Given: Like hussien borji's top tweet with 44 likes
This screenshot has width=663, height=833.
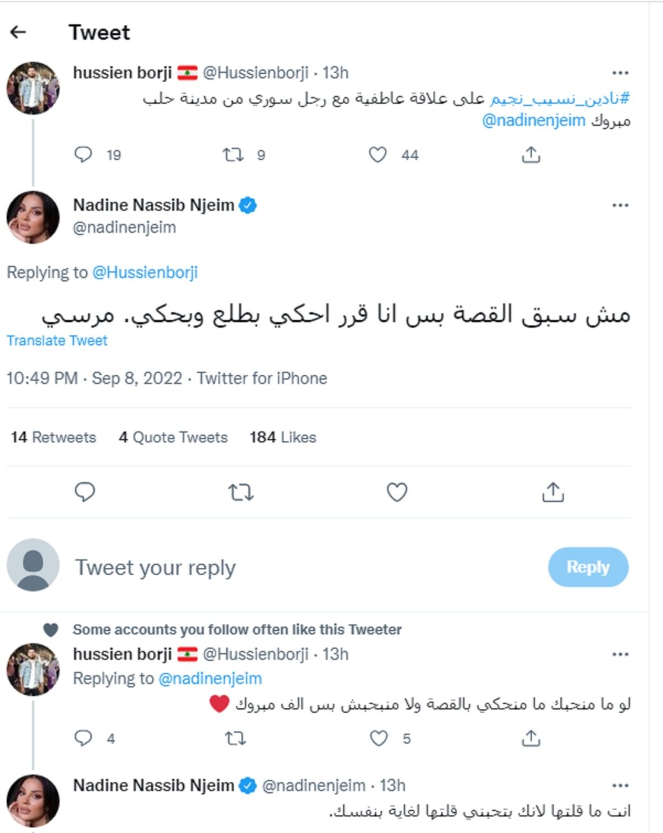Looking at the screenshot, I should click(378, 155).
